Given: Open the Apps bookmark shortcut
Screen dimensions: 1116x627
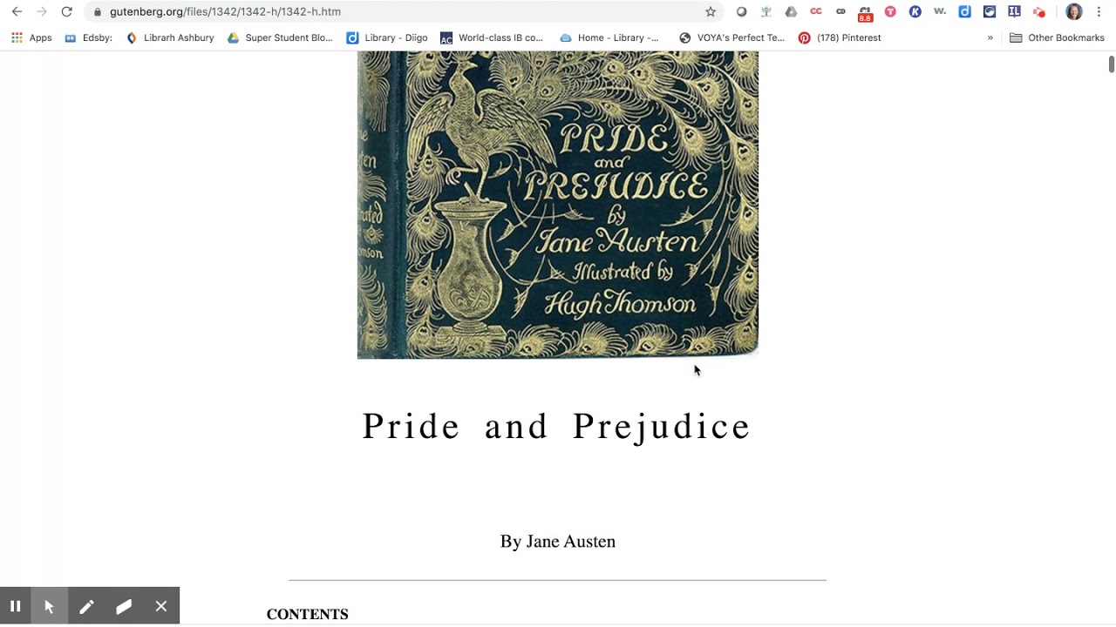Looking at the screenshot, I should point(31,37).
